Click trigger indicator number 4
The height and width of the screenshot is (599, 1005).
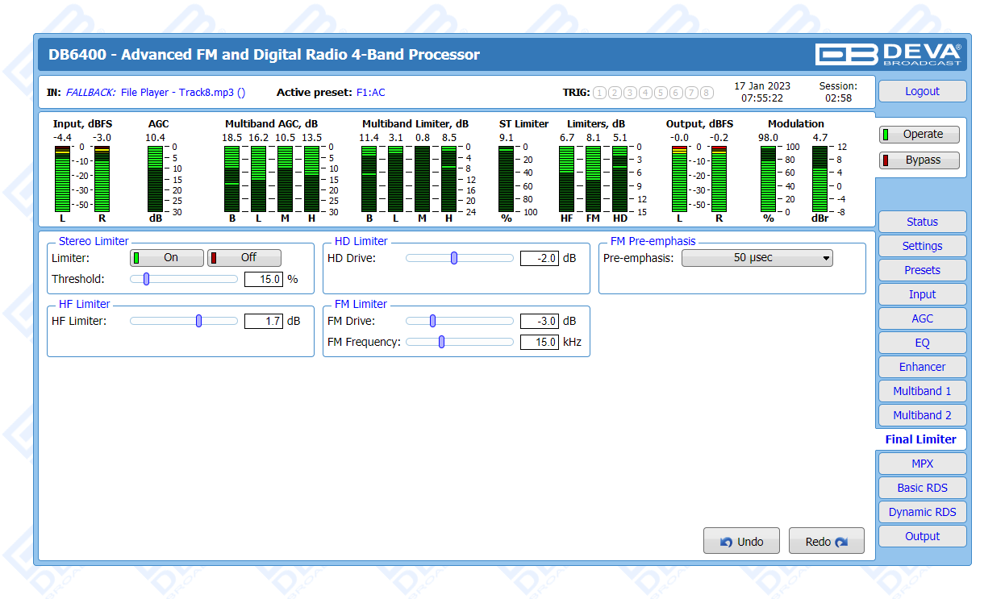click(x=645, y=93)
